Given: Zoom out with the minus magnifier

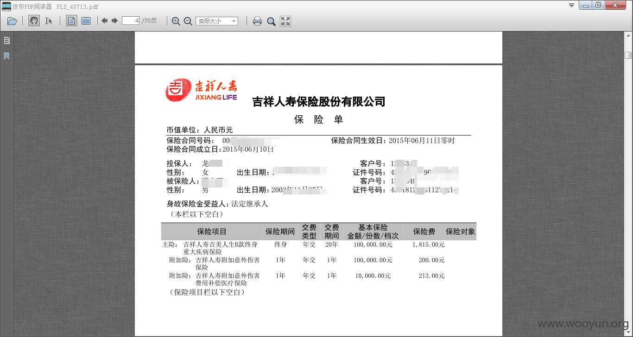Looking at the screenshot, I should click(x=188, y=21).
